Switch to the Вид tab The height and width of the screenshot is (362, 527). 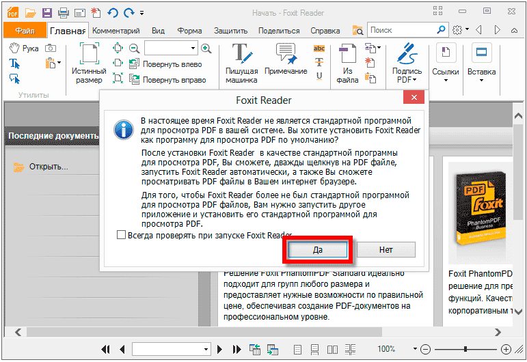158,31
